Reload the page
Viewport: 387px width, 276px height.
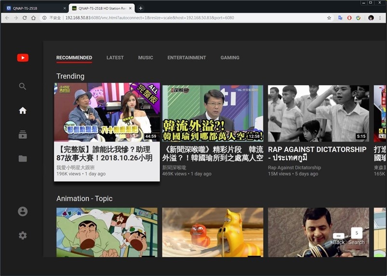(25, 18)
